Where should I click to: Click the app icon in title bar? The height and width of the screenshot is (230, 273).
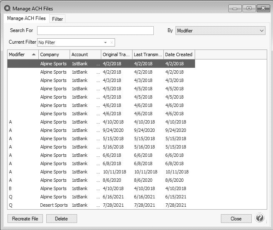(x=7, y=8)
